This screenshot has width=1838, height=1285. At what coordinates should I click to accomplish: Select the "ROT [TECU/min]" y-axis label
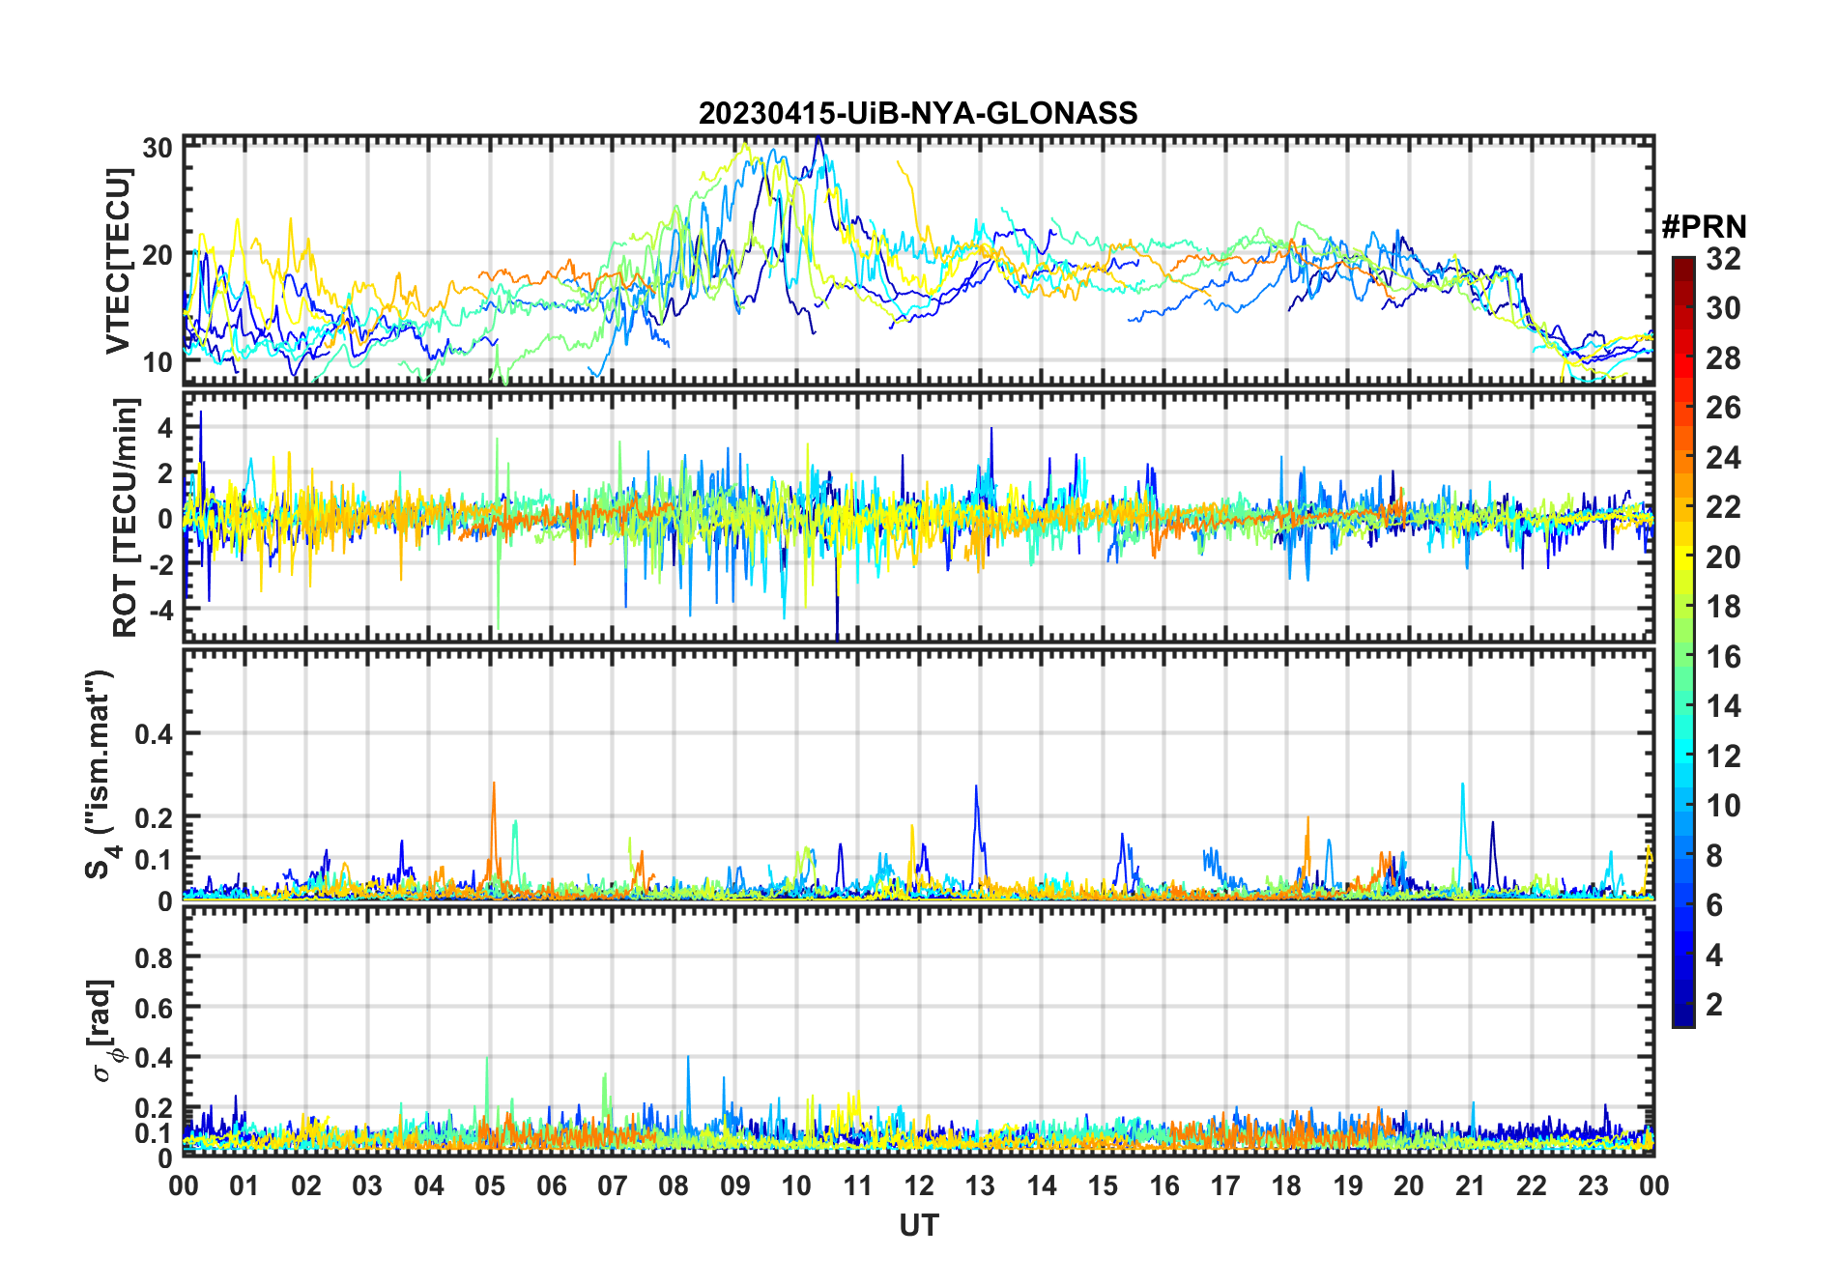tap(125, 518)
